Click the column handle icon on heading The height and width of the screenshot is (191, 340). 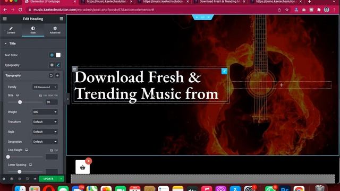pyautogui.click(x=74, y=69)
